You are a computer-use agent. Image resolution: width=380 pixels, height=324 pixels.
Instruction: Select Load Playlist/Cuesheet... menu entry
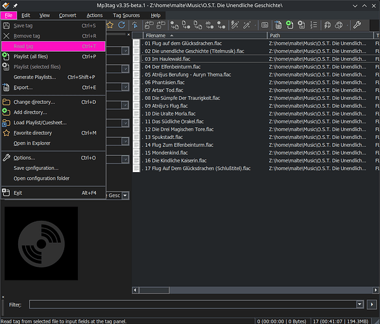click(53, 123)
